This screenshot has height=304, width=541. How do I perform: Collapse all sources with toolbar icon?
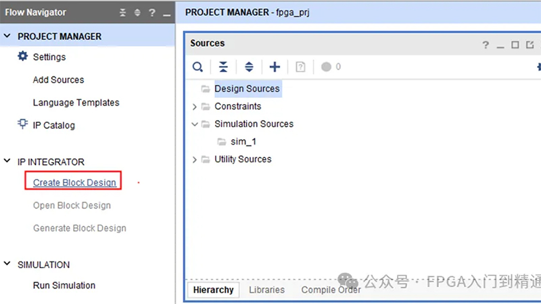(223, 67)
